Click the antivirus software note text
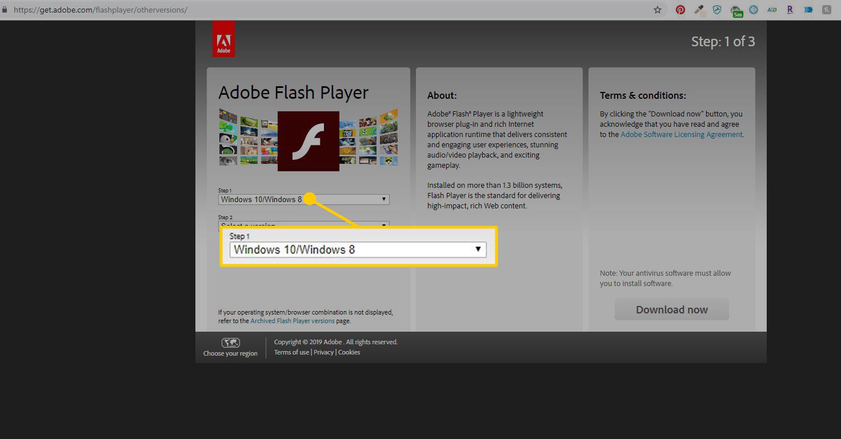Image resolution: width=841 pixels, height=439 pixels. [666, 278]
